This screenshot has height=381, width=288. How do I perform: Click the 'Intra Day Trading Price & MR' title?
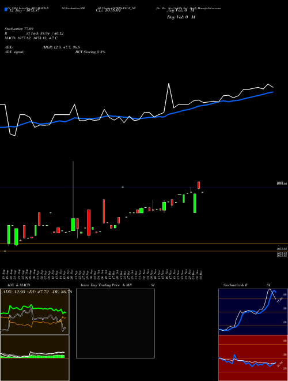[106, 285]
